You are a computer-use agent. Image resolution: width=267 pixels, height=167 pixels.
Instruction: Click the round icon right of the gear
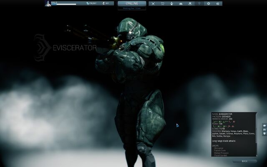[218, 4]
